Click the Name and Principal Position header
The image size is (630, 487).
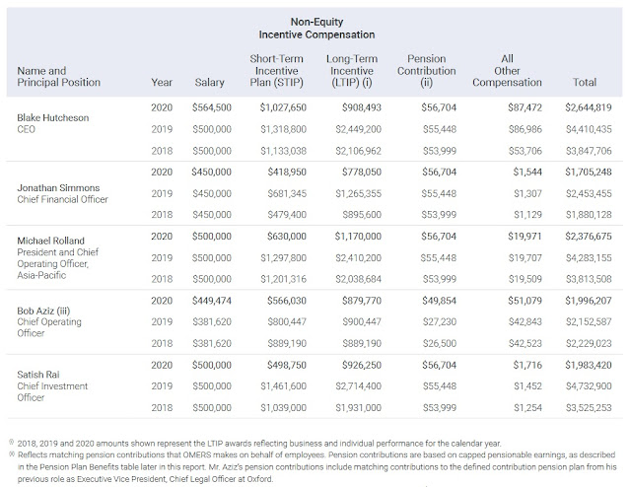tap(58, 76)
